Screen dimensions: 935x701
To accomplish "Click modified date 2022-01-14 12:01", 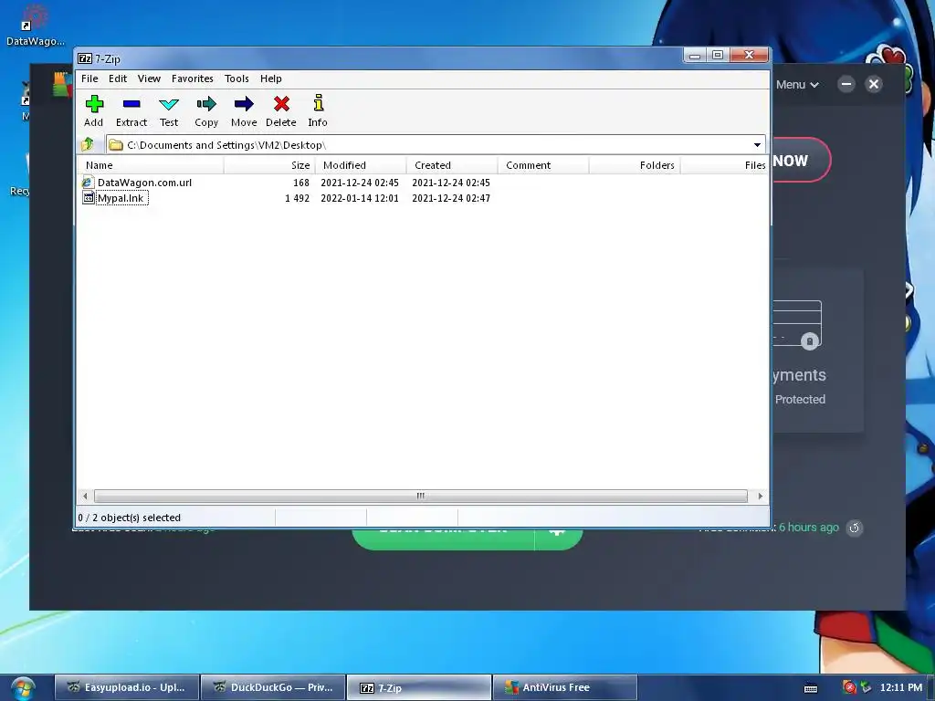I will 360,198.
